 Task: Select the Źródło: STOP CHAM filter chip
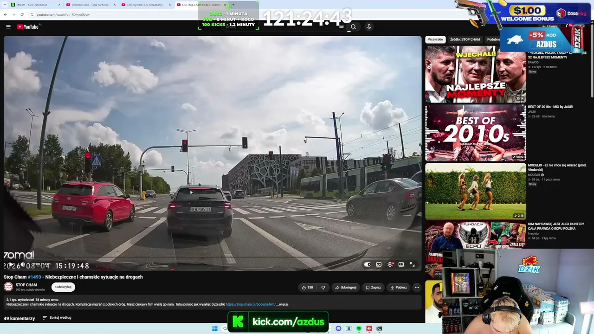[465, 39]
